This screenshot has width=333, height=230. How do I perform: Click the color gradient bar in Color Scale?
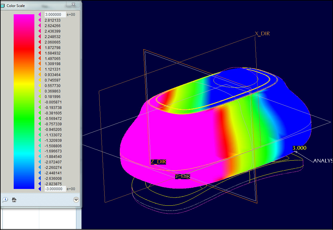pyautogui.click(x=24, y=102)
